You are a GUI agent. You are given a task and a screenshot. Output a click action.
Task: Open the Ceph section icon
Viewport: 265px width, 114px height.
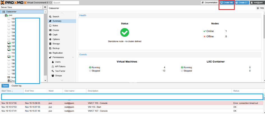pos(50,35)
